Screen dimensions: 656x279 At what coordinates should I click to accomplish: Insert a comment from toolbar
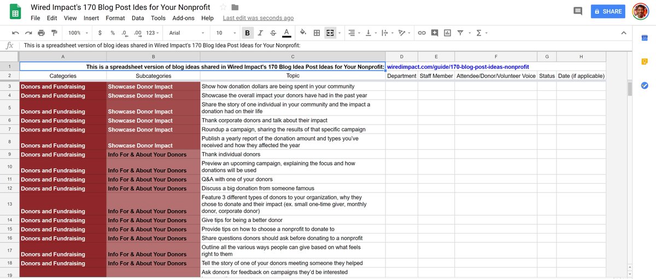(435, 33)
